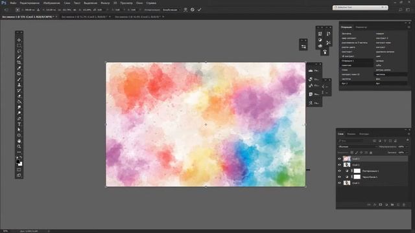Open the Actions panel flyout menu
The height and width of the screenshot is (233, 415).
[409, 27]
